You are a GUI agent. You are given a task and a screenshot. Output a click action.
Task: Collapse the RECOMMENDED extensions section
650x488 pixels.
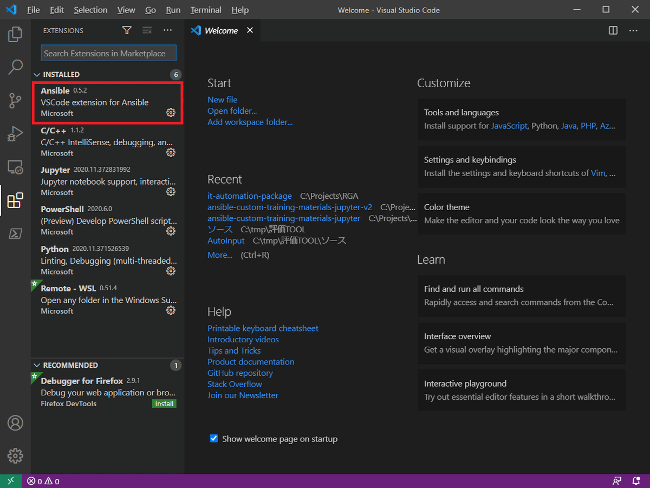point(107,365)
